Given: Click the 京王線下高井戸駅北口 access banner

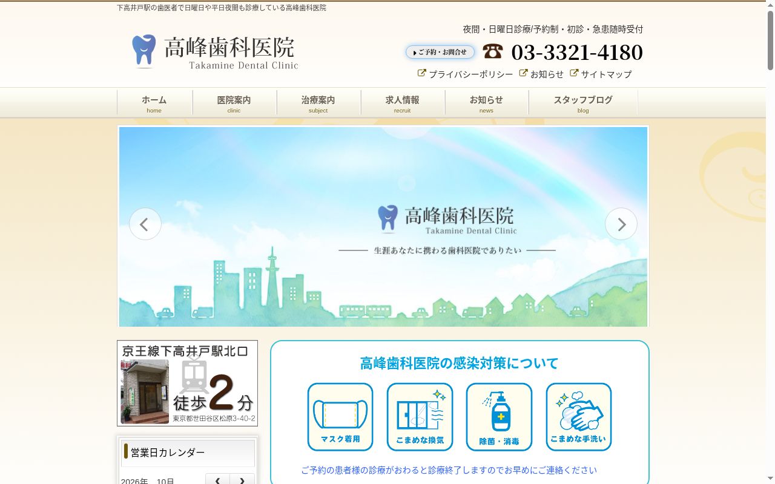Looking at the screenshot, I should (x=187, y=383).
